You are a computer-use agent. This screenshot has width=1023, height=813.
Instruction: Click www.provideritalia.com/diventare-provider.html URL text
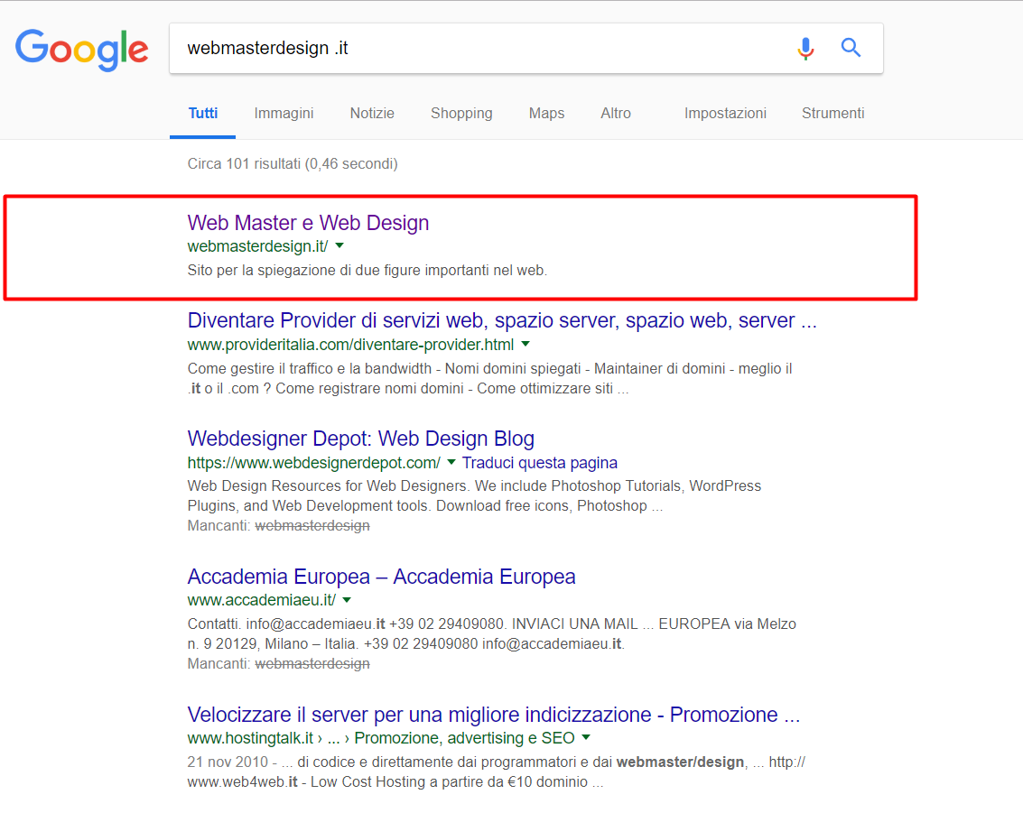pos(350,345)
